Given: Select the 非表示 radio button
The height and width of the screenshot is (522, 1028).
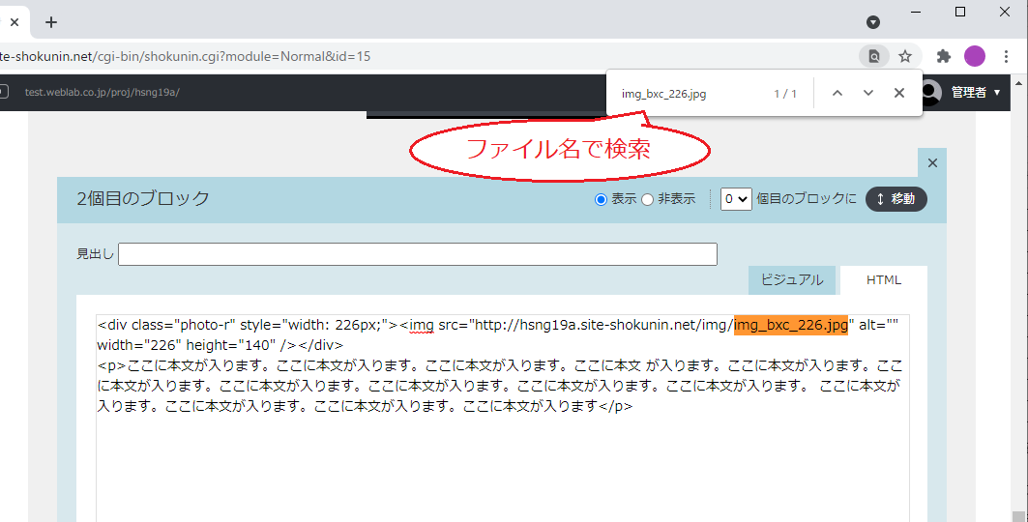Looking at the screenshot, I should coord(647,199).
